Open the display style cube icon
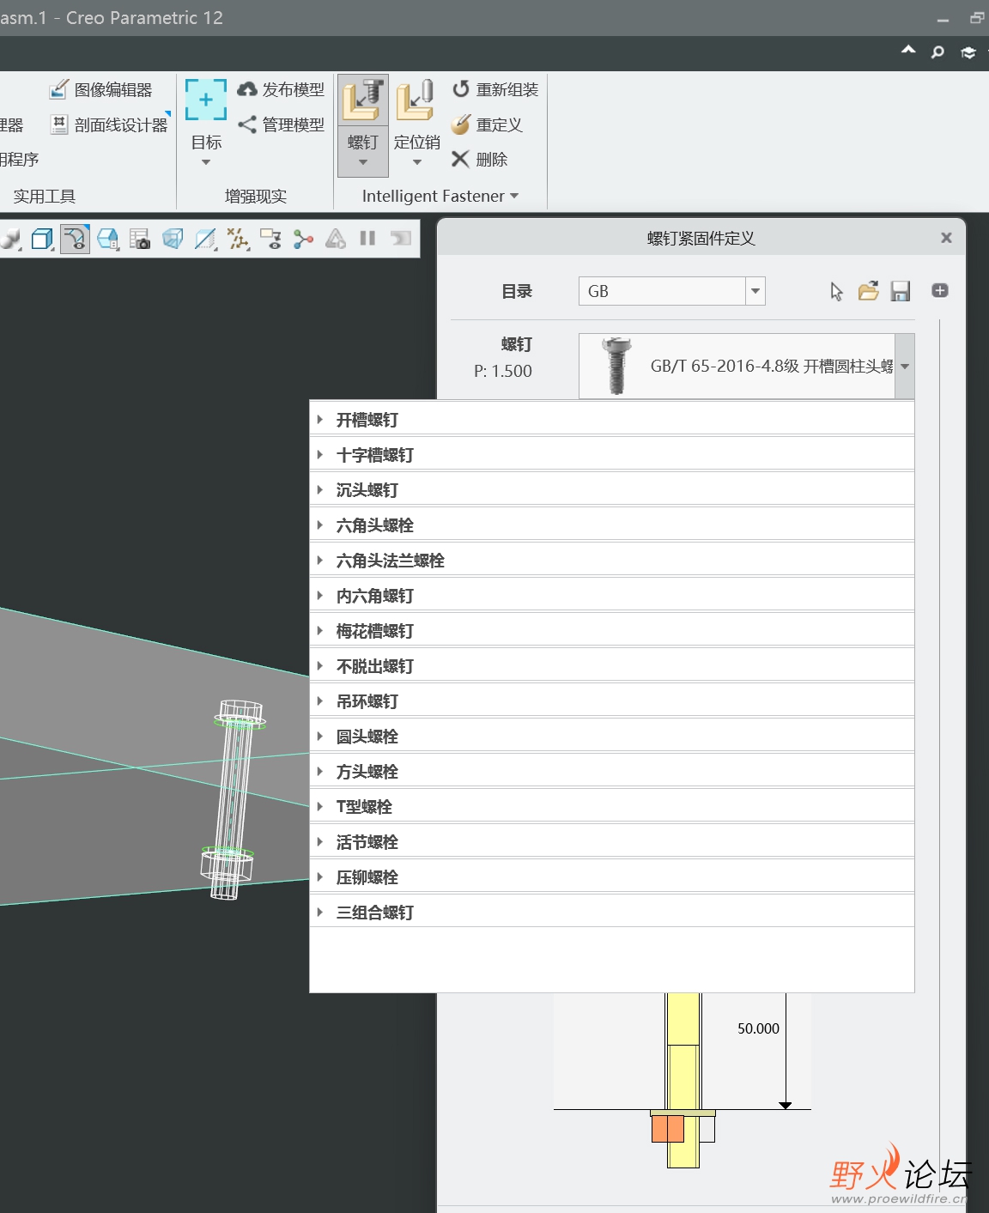The height and width of the screenshot is (1213, 989). pyautogui.click(x=41, y=239)
